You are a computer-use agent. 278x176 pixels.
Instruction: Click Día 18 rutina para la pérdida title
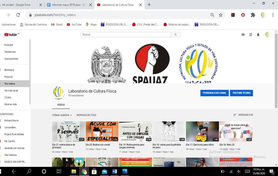167,146
